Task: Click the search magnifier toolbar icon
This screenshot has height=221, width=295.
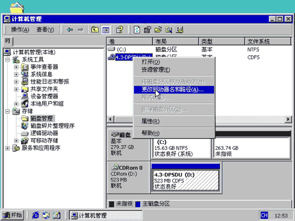Action: pyautogui.click(x=169, y=29)
